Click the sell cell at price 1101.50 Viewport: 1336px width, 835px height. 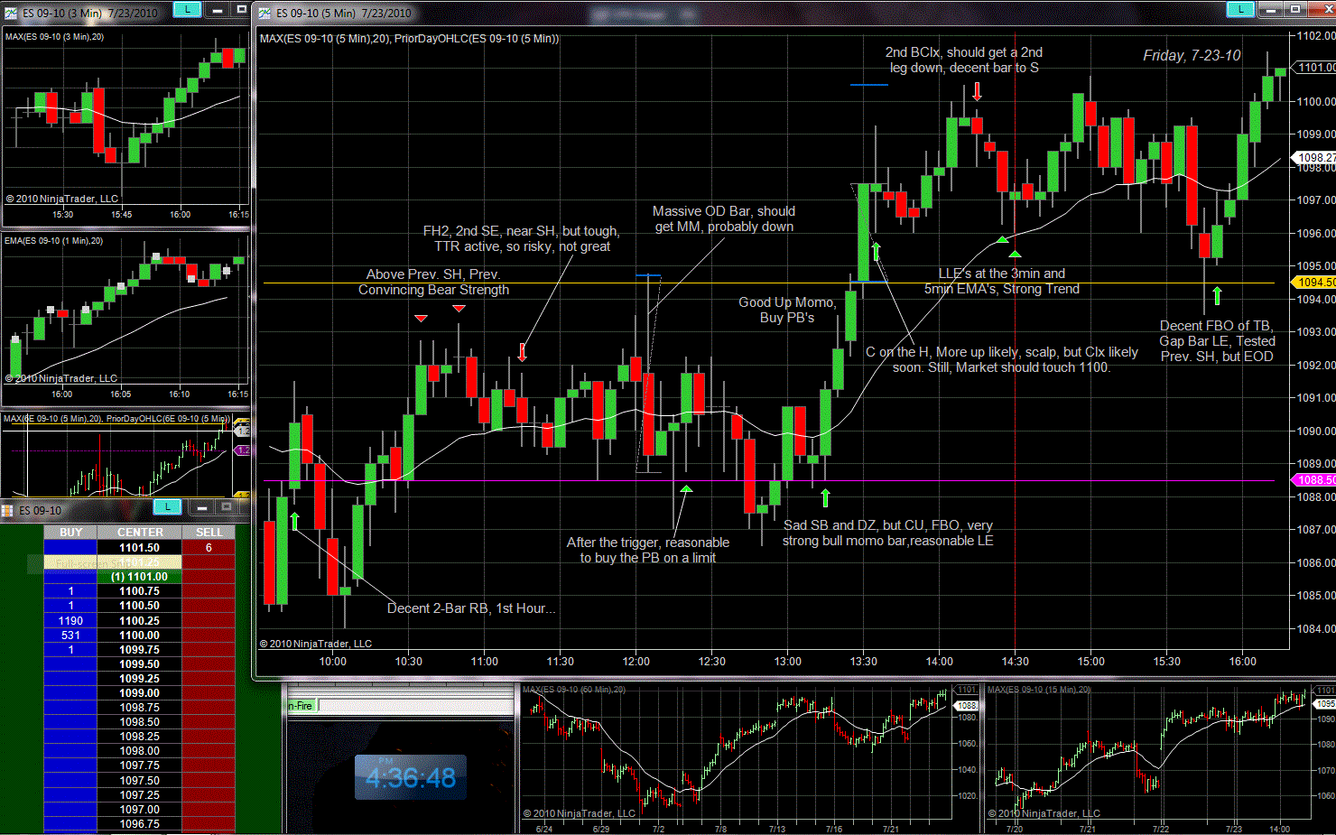(209, 548)
